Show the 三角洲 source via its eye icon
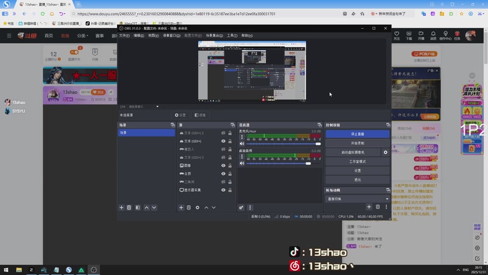488x275 pixels. 223,182
